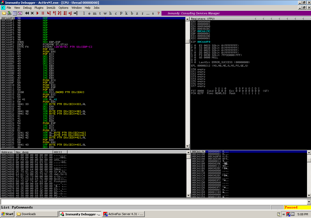Open the View menu
This screenshot has width=311, height=218.
pyautogui.click(x=17, y=8)
